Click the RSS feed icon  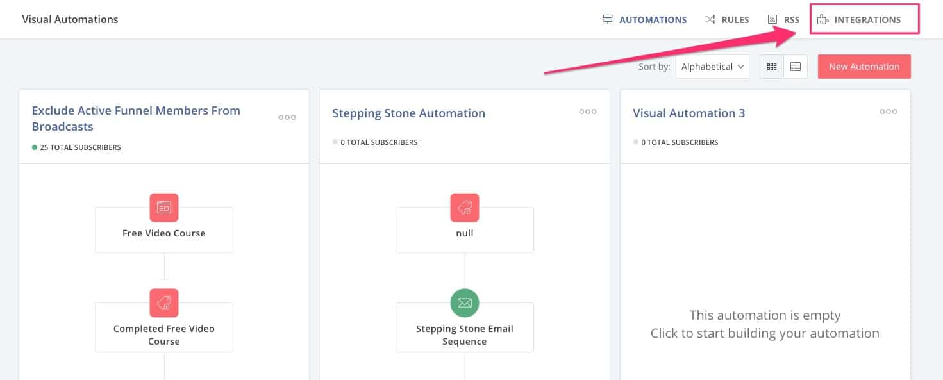[x=772, y=20]
